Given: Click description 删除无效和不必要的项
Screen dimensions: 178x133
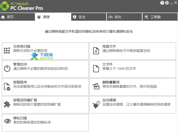Looking at the screenshot, I should pyautogui.click(x=30, y=51).
